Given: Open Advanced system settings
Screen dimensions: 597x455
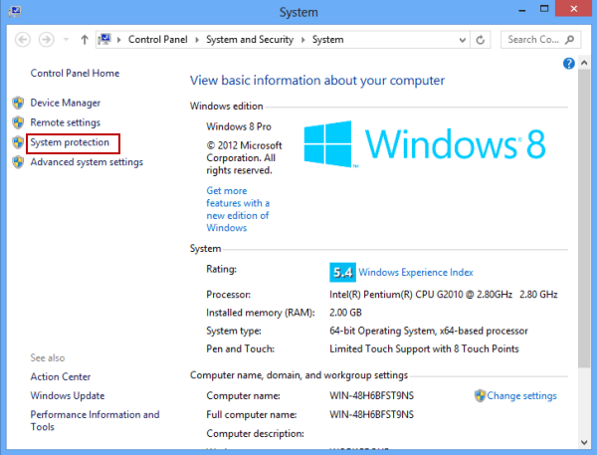Looking at the screenshot, I should tap(87, 162).
